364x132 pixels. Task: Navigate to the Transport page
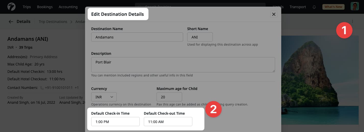(x=298, y=7)
